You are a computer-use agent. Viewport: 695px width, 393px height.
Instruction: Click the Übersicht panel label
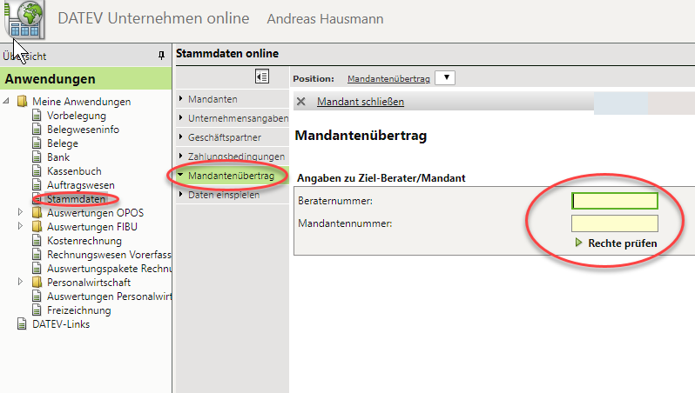pyautogui.click(x=24, y=57)
